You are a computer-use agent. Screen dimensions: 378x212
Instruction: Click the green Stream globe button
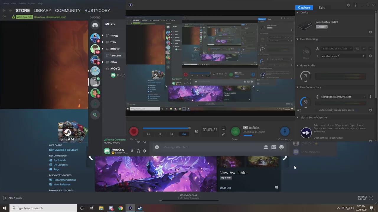(235, 131)
